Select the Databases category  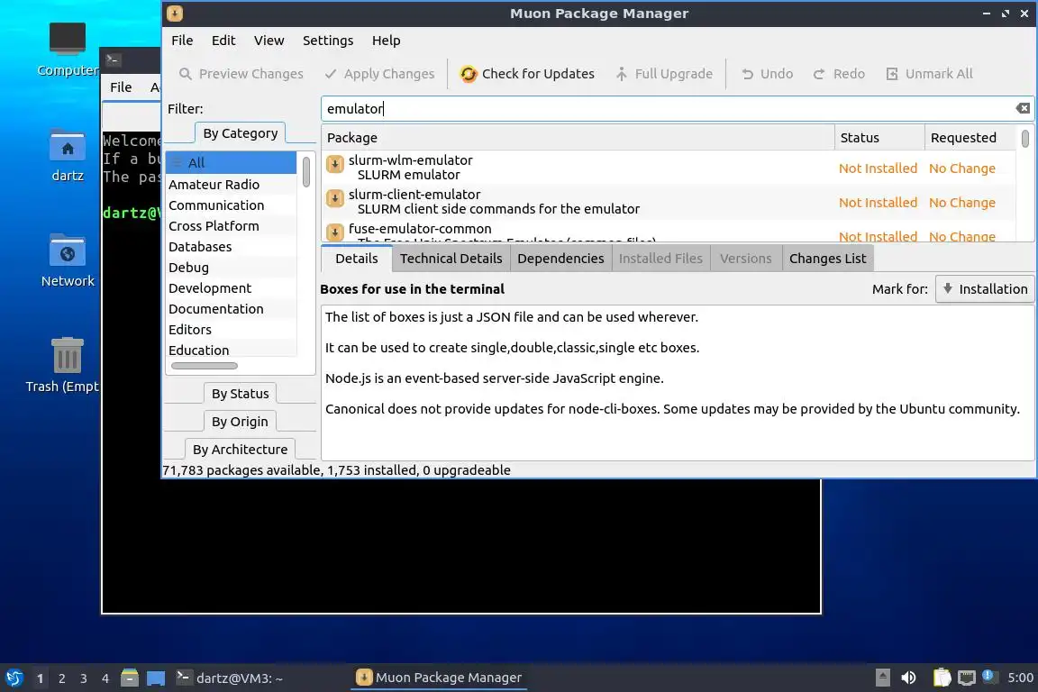(232, 246)
